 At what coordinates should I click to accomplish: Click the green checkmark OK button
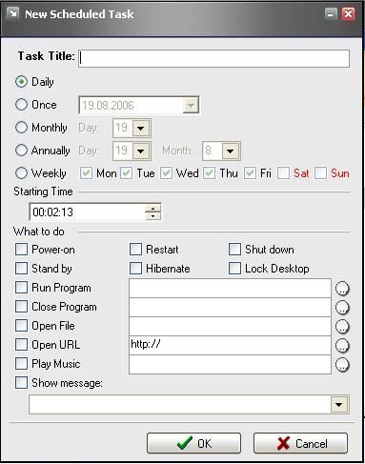click(193, 443)
